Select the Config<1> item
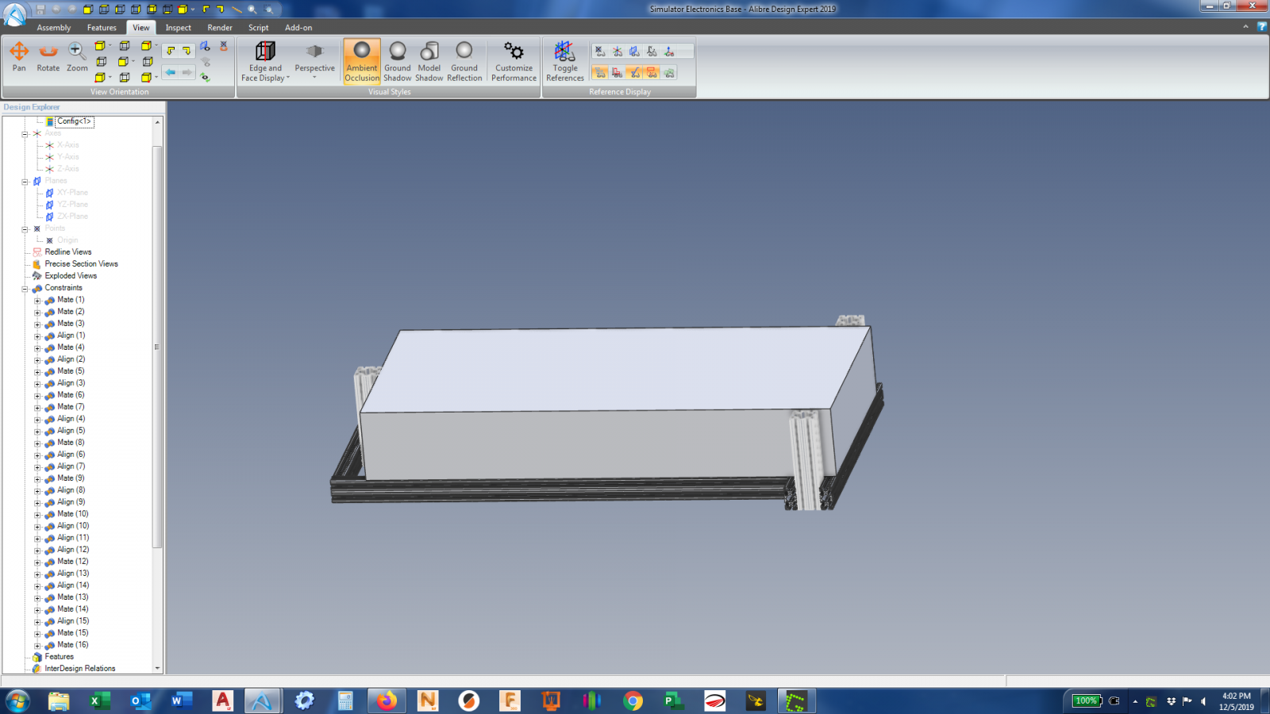 74,121
